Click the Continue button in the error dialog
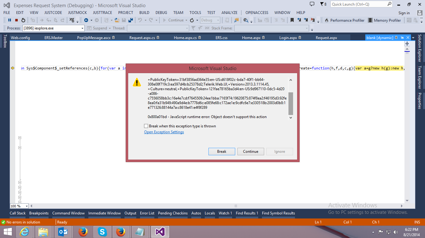The image size is (425, 238). (251, 152)
